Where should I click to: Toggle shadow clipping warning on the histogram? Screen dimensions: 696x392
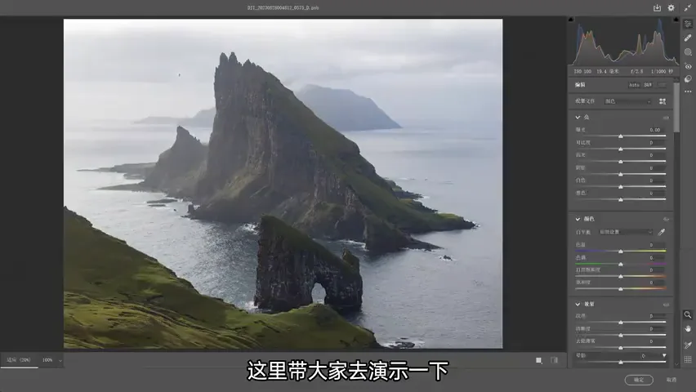point(571,20)
